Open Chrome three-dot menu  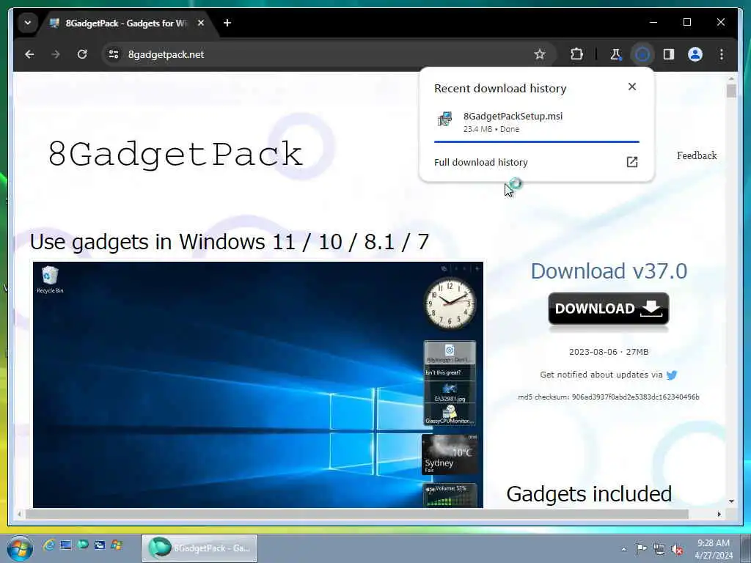(x=722, y=54)
